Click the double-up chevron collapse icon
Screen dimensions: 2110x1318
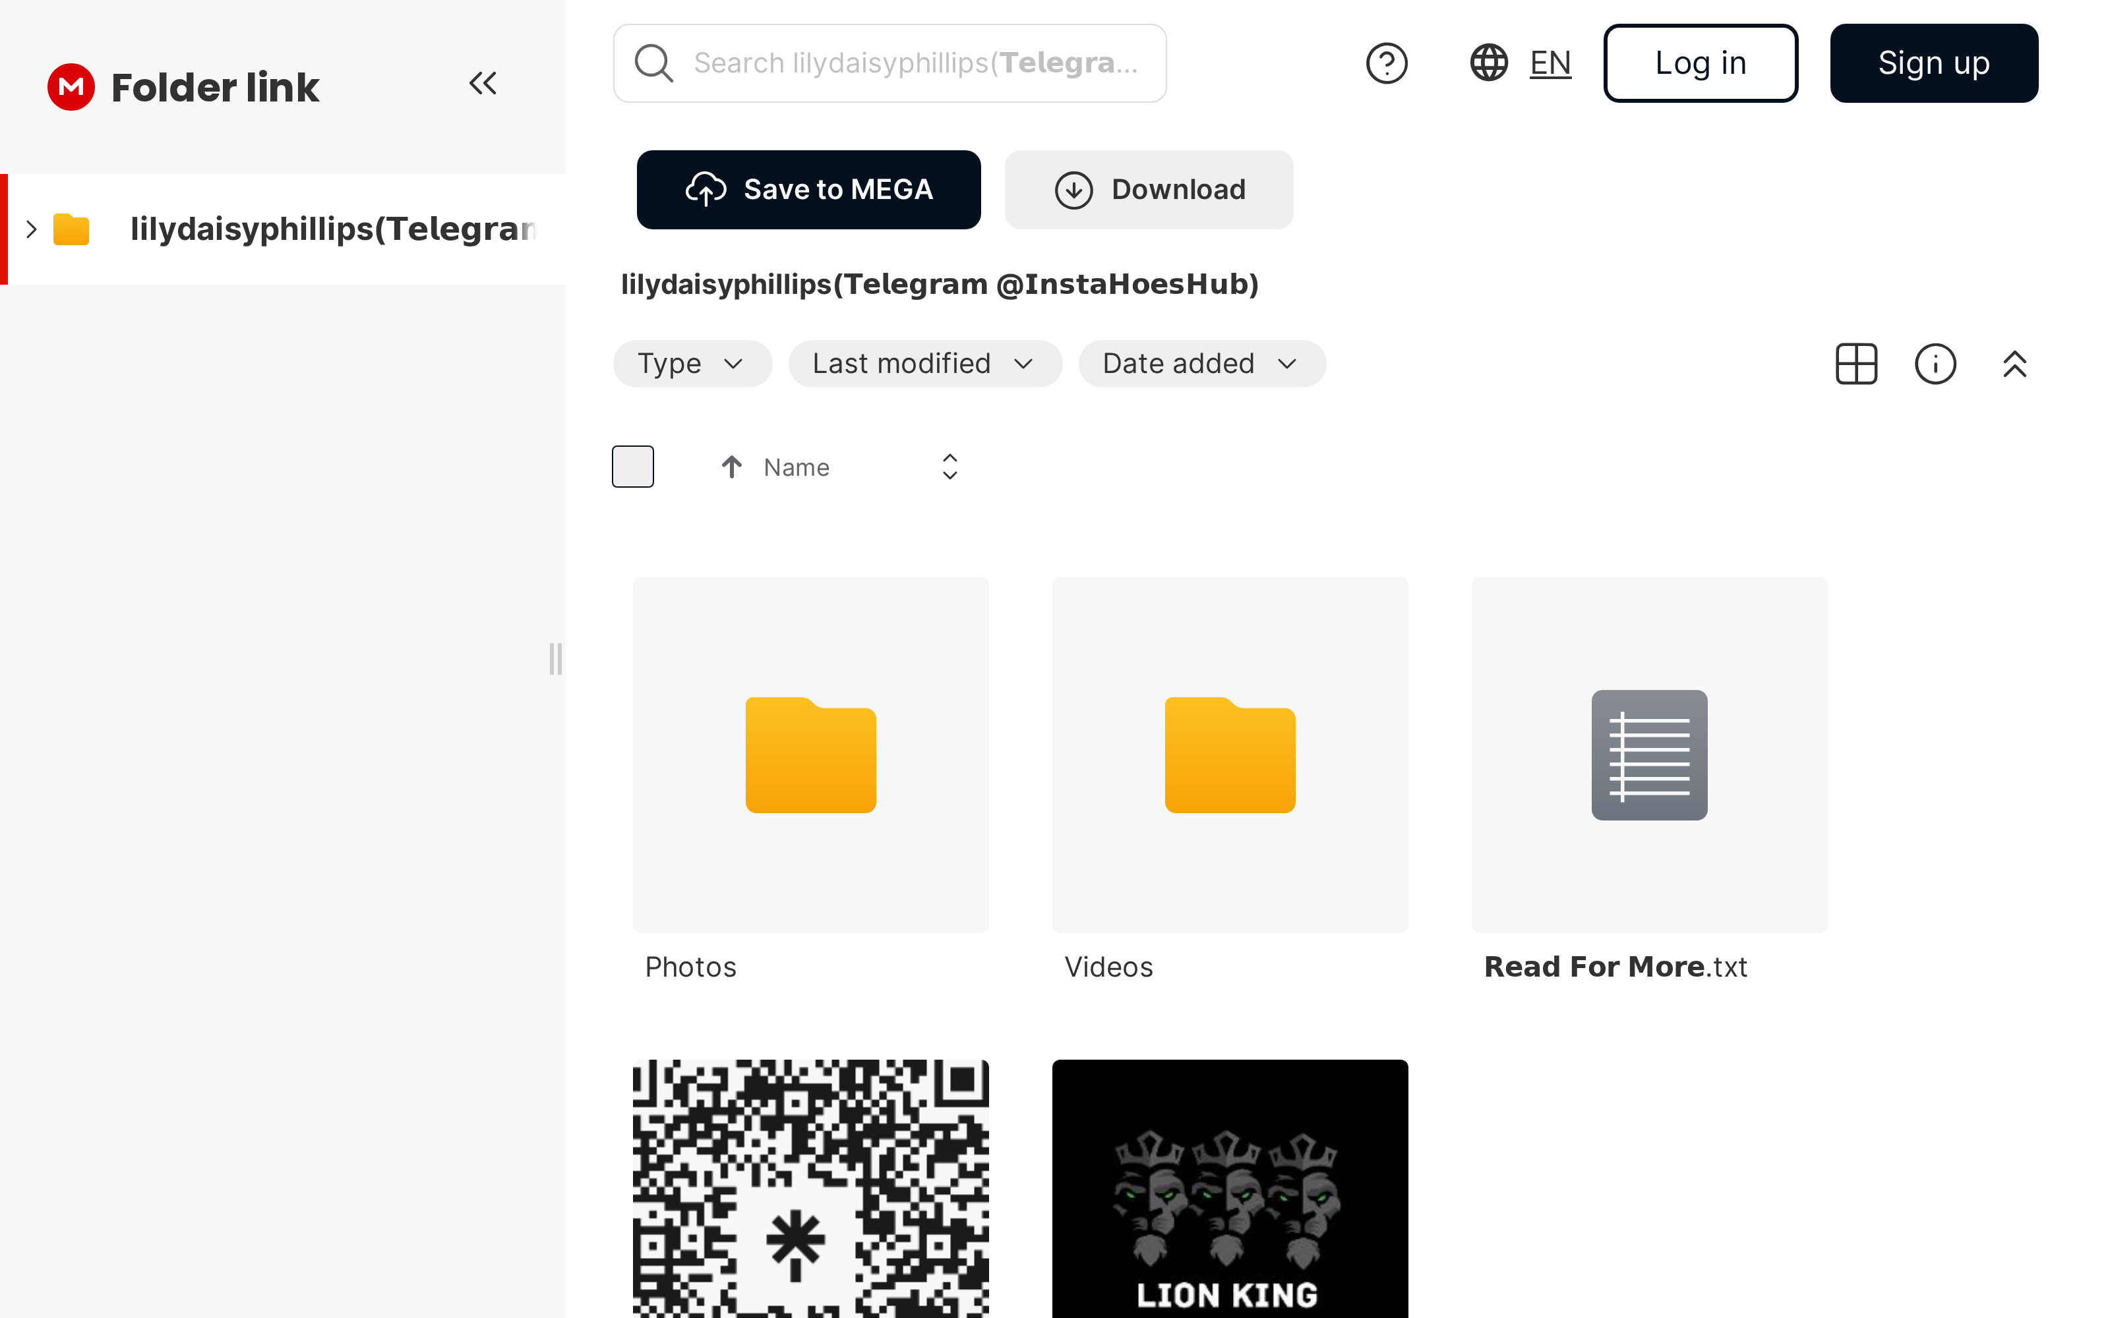(x=2015, y=364)
